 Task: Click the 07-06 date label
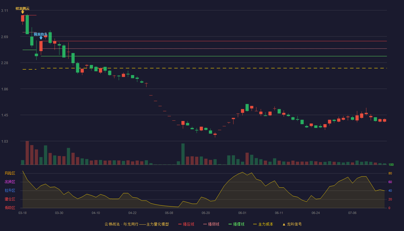(352, 213)
